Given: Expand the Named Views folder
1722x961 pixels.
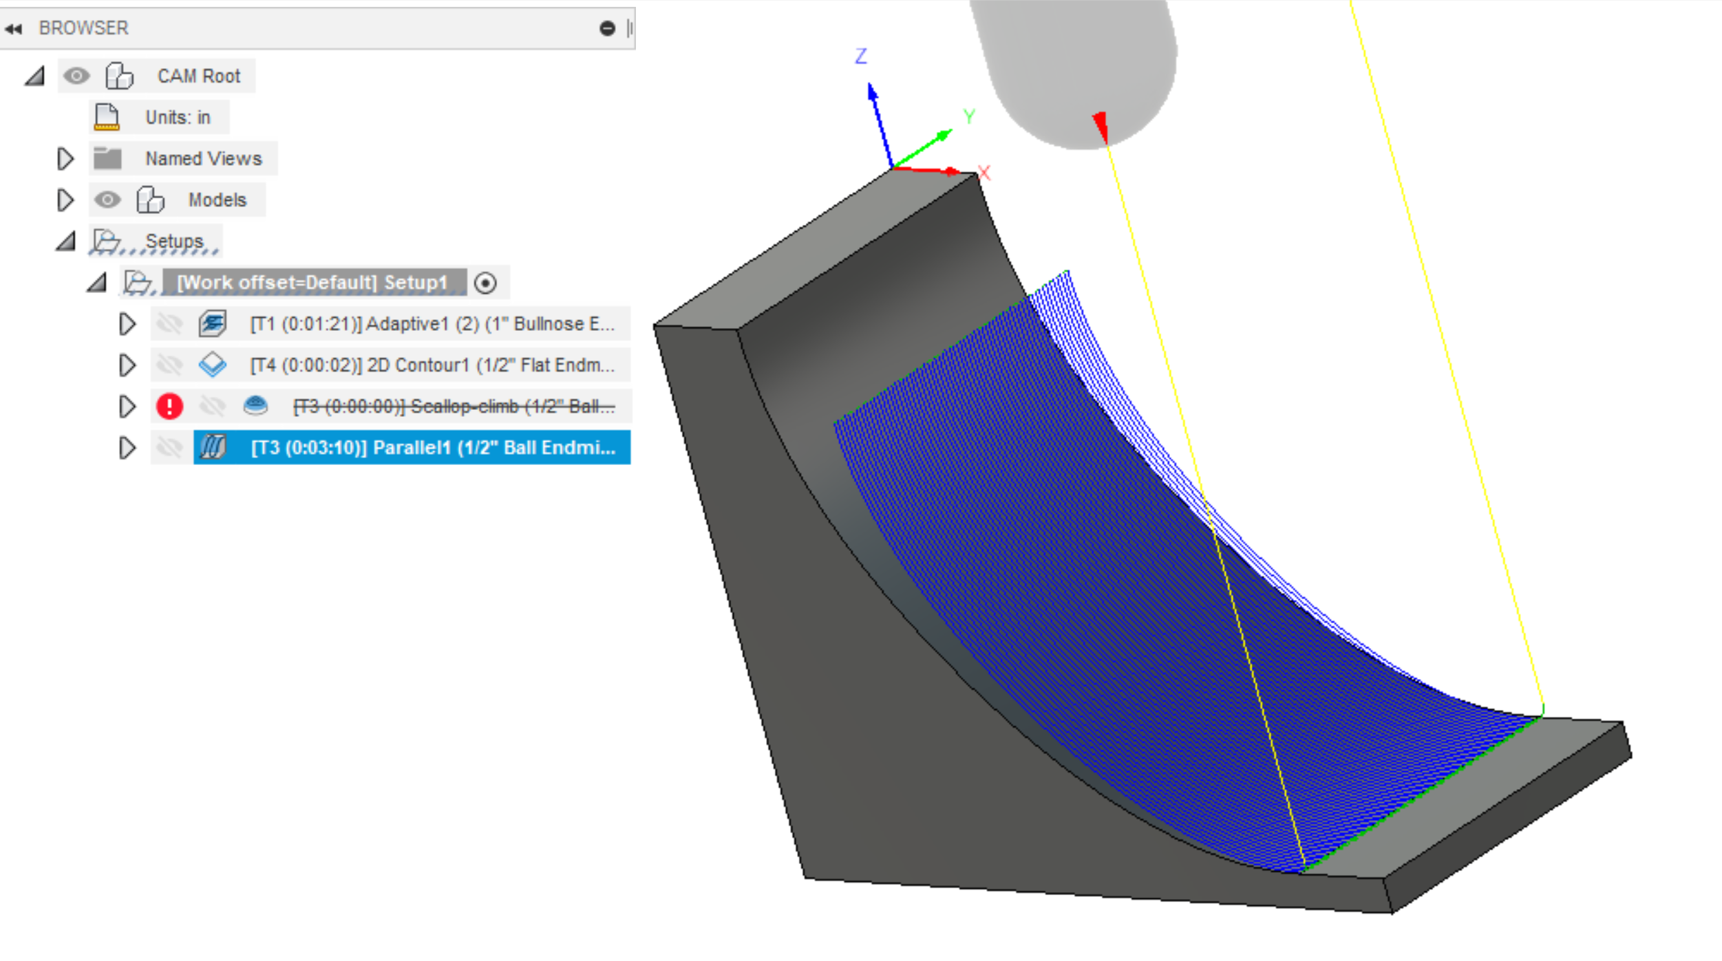Looking at the screenshot, I should pyautogui.click(x=65, y=158).
